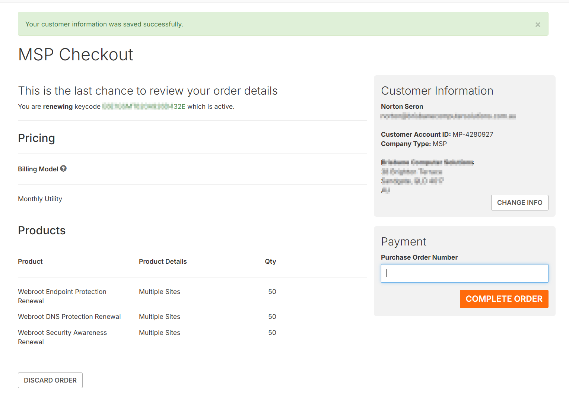Focus the Purchase Order Number field
The width and height of the screenshot is (569, 409).
point(464,273)
